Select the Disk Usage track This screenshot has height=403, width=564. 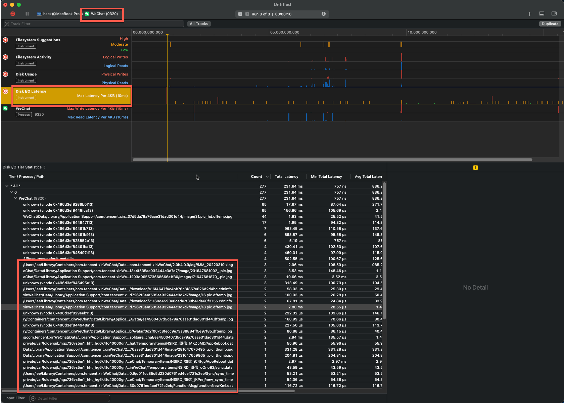click(66, 79)
